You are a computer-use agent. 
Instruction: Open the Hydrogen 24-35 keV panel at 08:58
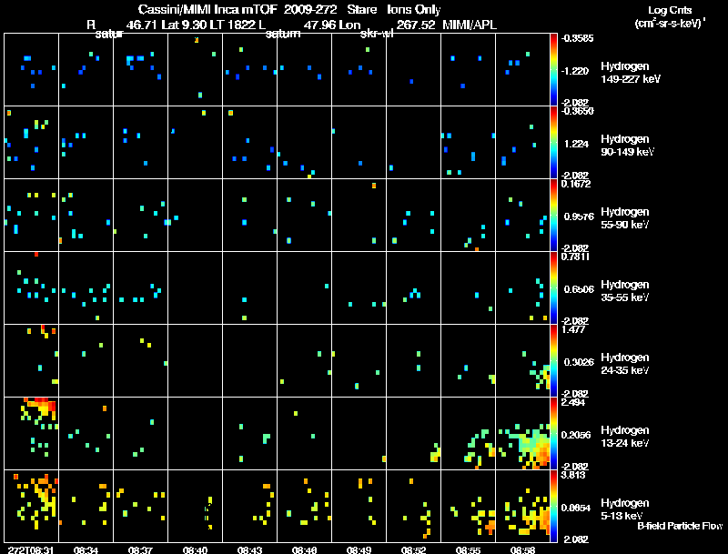pyautogui.click(x=522, y=361)
